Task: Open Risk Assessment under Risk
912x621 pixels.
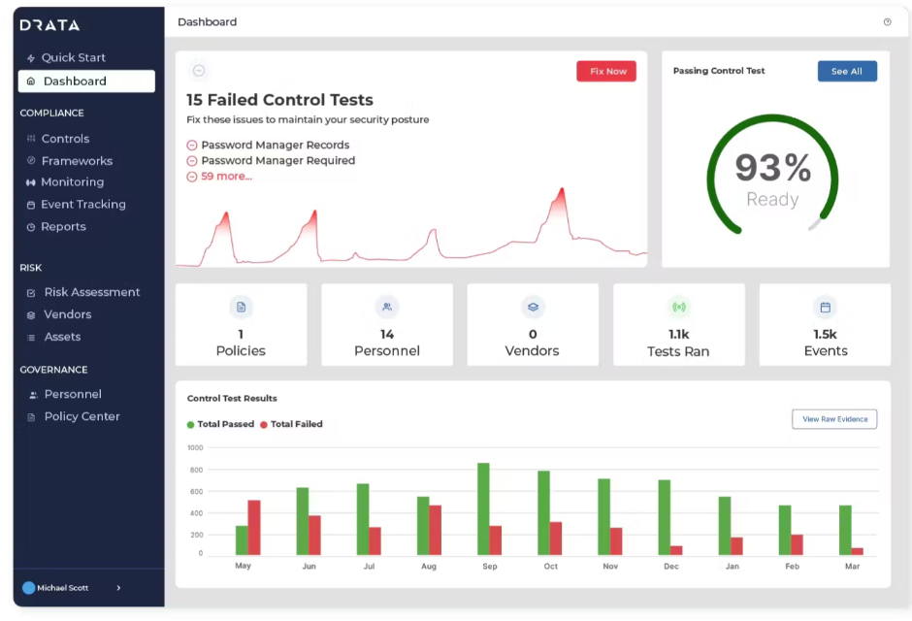Action: [92, 291]
